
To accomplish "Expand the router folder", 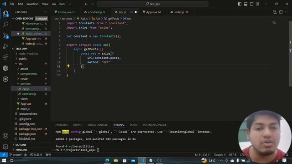I will (x=24, y=79).
